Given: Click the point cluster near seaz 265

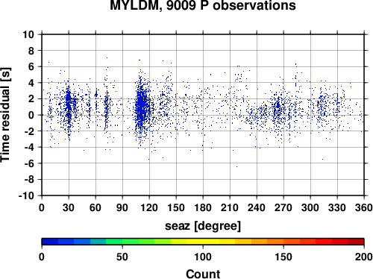Looking at the screenshot, I should (278, 106).
